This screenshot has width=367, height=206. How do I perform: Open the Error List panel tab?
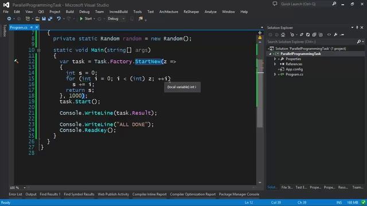pos(15,195)
